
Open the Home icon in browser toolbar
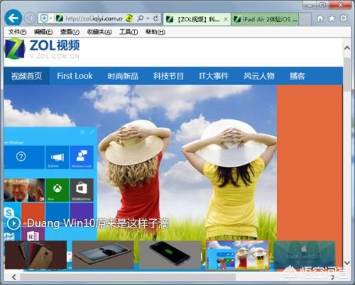coord(320,18)
